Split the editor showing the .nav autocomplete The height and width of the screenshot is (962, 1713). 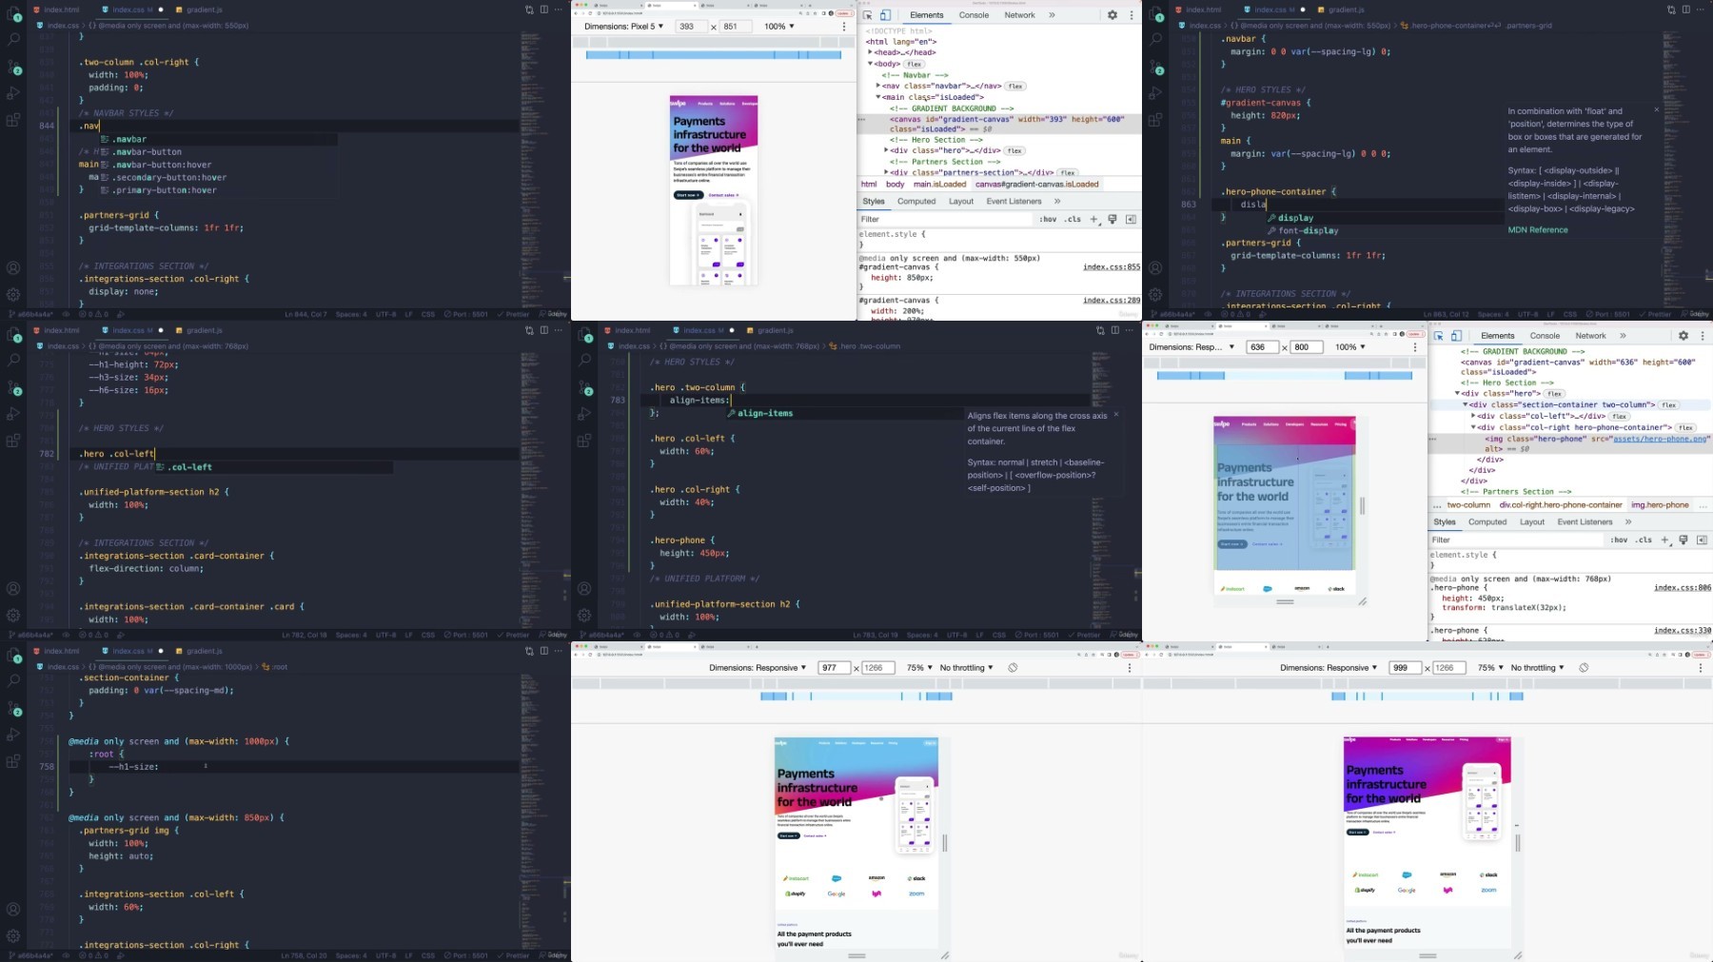coord(543,10)
